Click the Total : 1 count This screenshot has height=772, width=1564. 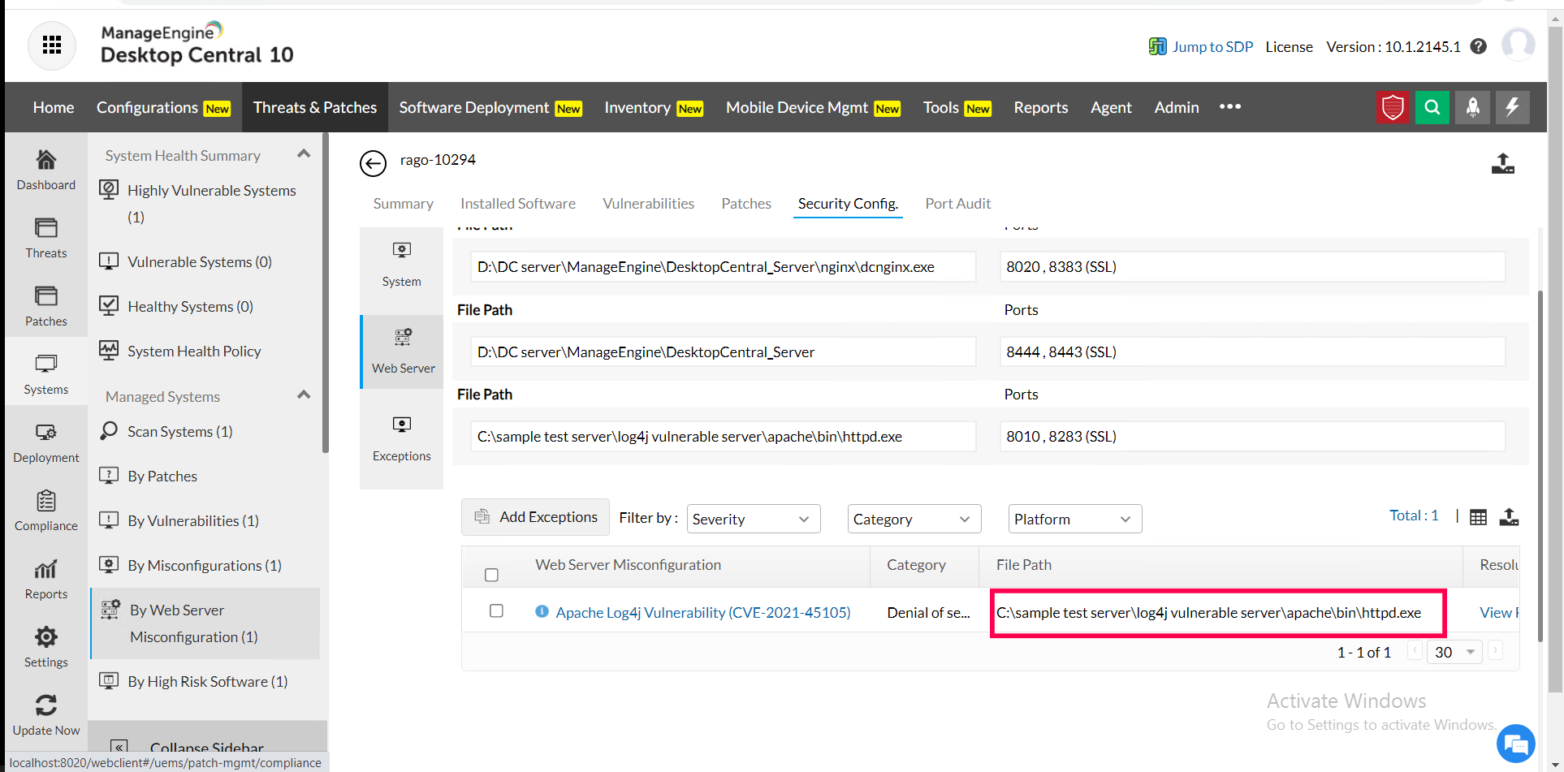pyautogui.click(x=1414, y=515)
